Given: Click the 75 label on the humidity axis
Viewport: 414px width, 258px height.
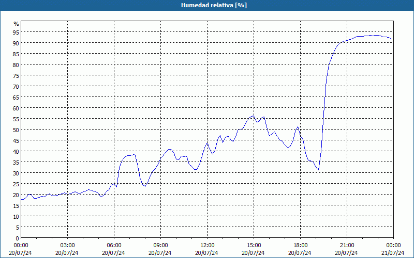Looking at the screenshot, I should [16, 75].
